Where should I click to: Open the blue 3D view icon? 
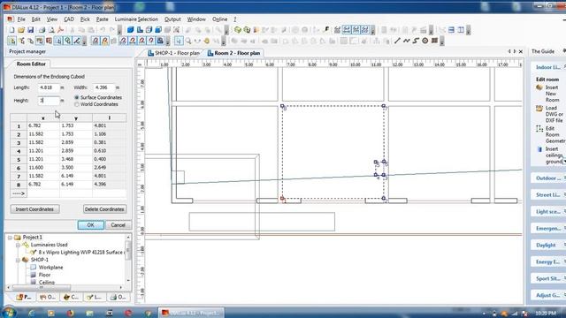tap(130, 30)
